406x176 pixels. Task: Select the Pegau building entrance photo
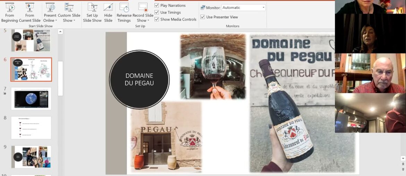(166, 137)
